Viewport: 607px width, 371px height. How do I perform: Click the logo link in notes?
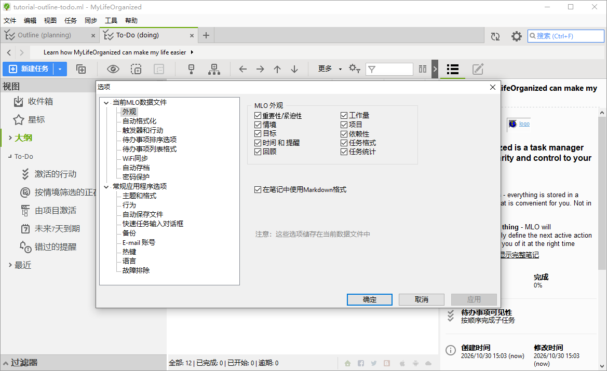tap(524, 124)
